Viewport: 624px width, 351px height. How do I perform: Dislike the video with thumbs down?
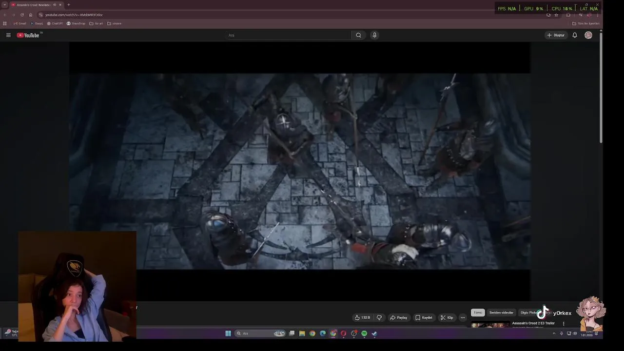tap(379, 317)
